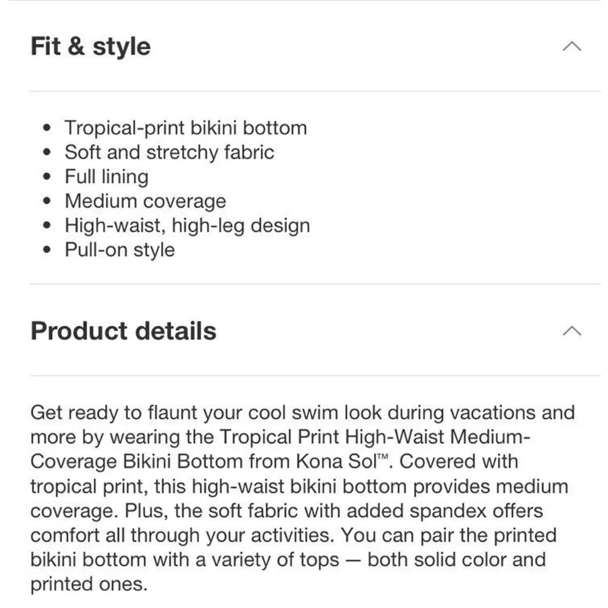Click the bullet dot before "Medium coverage"

click(49, 202)
